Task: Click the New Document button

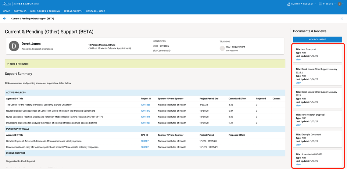Action: pos(317,39)
